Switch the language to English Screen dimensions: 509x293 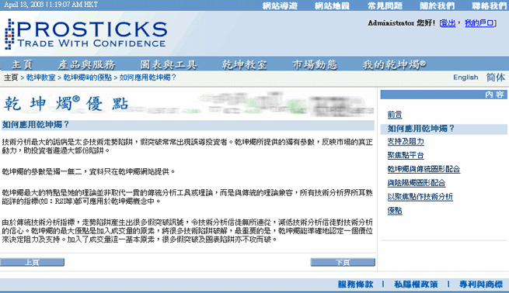coord(465,78)
